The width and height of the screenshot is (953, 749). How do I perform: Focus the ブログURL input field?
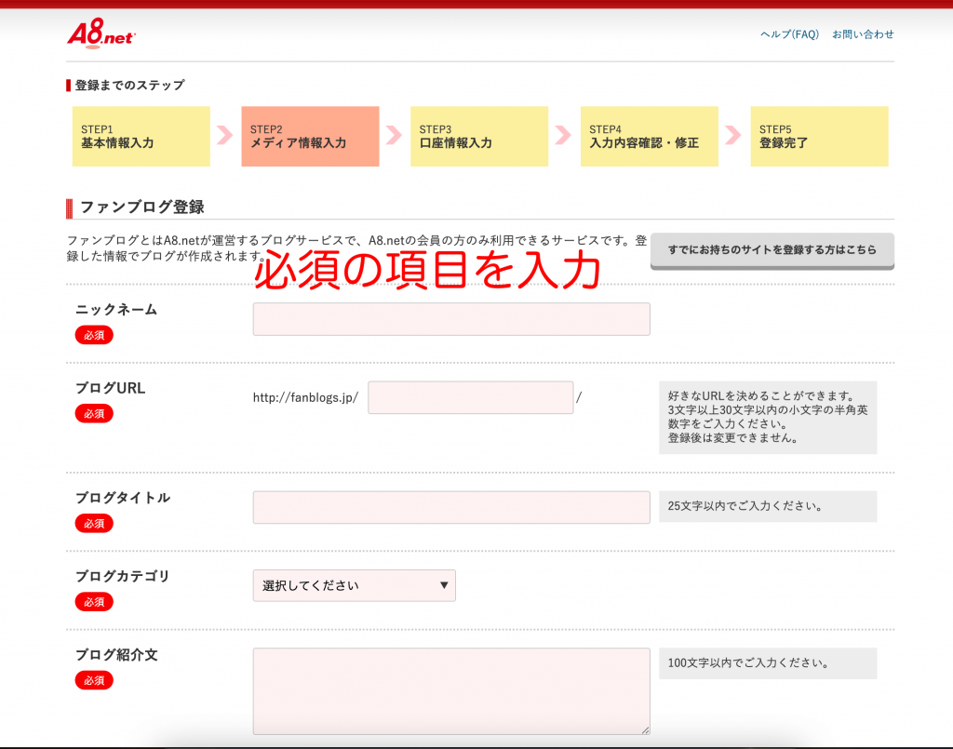click(x=471, y=398)
